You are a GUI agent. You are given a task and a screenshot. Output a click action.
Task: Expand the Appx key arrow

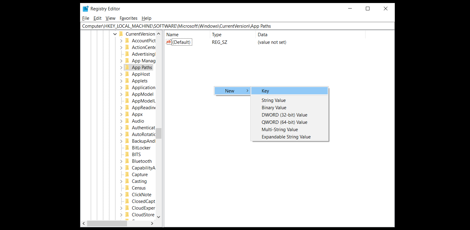pyautogui.click(x=121, y=114)
